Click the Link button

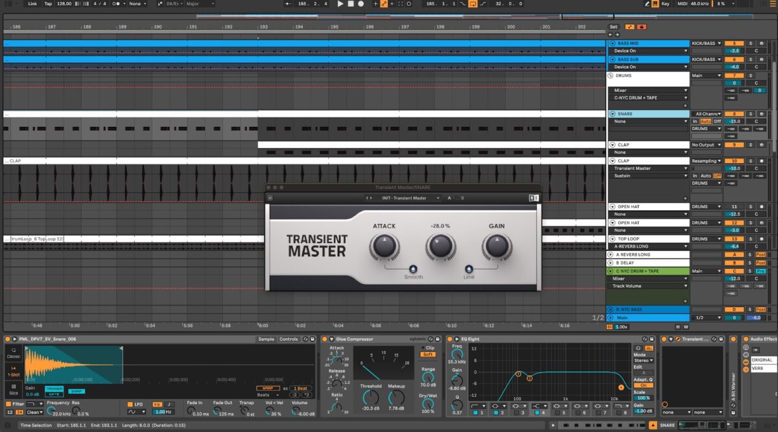(32, 3)
